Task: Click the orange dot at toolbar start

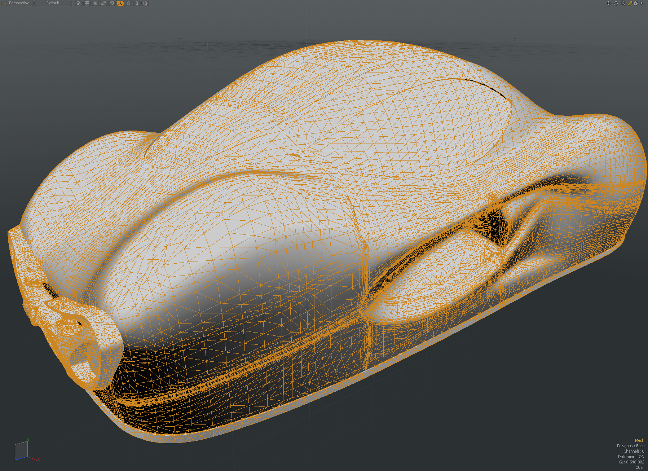Action: (x=3, y=3)
